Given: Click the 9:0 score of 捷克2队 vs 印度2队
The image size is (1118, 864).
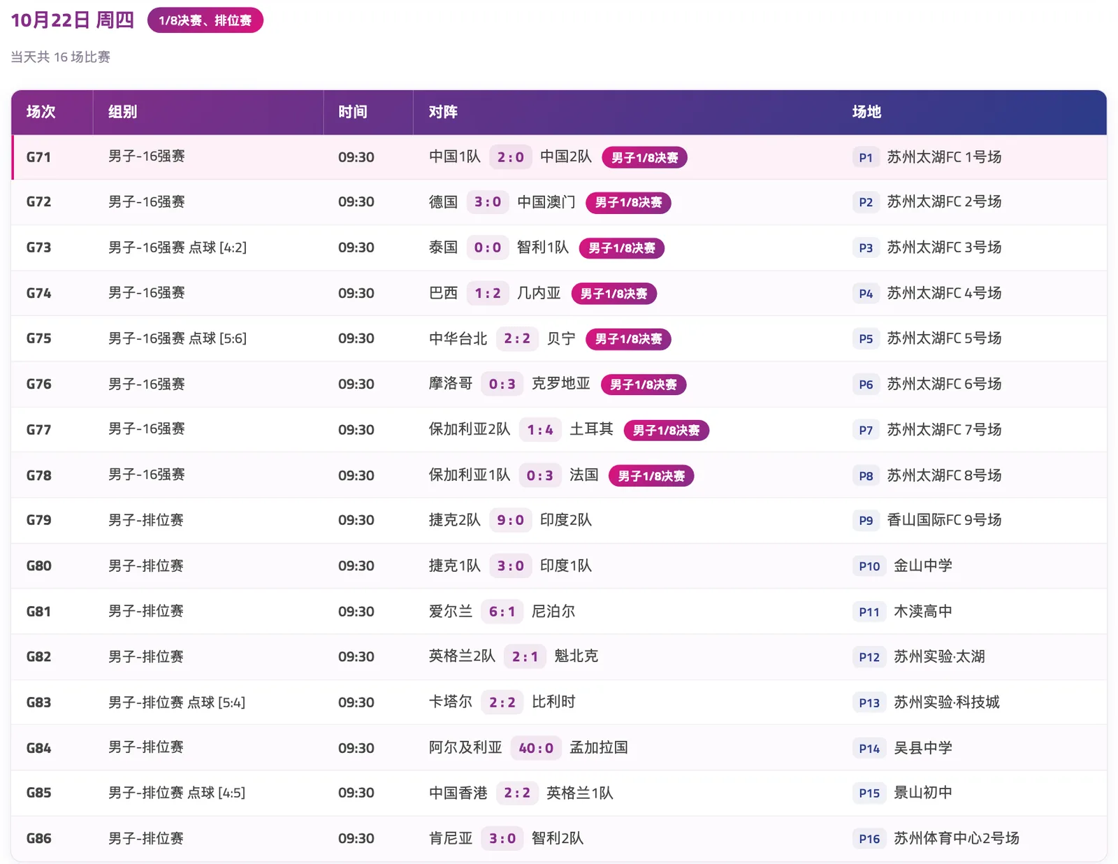Looking at the screenshot, I should pyautogui.click(x=511, y=520).
